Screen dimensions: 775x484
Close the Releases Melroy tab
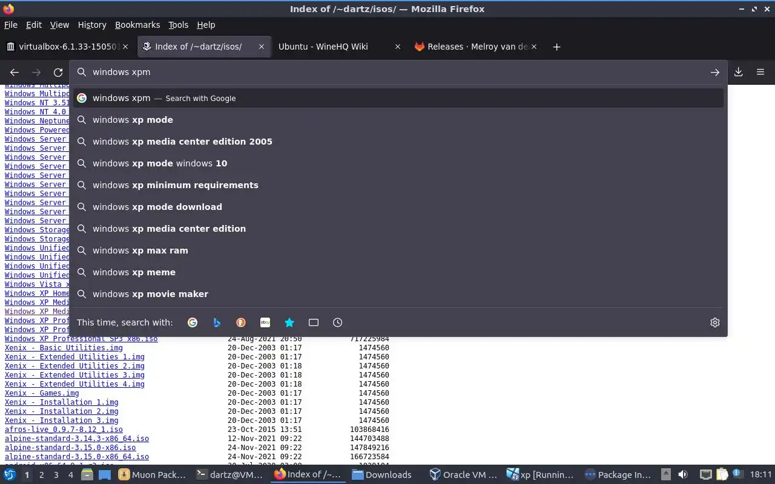click(x=533, y=47)
